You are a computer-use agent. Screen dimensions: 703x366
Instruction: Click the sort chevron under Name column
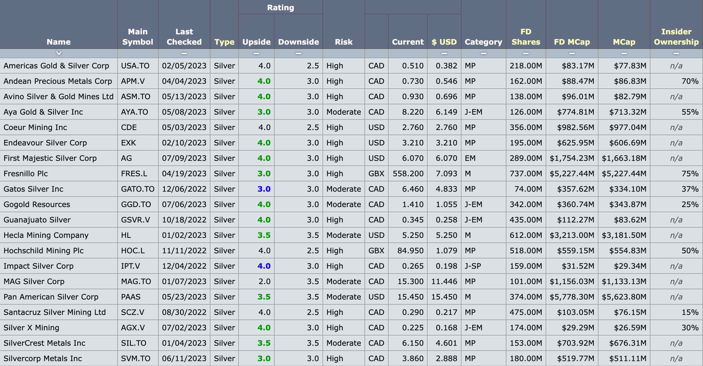(x=59, y=53)
